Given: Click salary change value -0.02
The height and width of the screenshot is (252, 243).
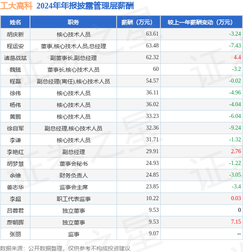Looking at the screenshot, I should coord(235,81).
